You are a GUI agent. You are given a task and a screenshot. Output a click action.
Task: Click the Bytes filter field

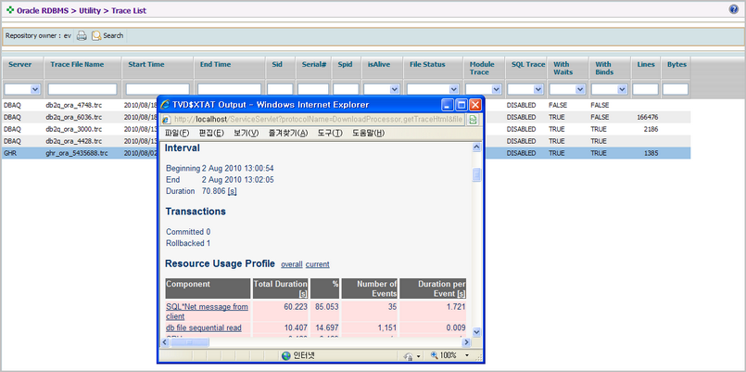click(676, 90)
